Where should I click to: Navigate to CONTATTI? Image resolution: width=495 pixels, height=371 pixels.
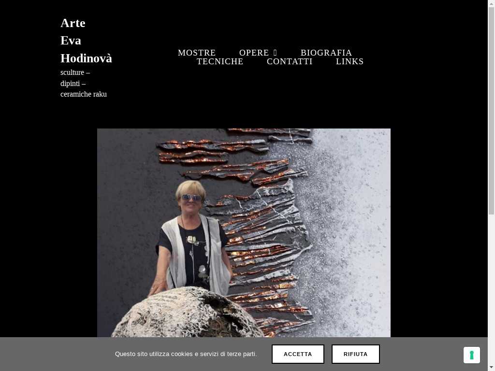(x=290, y=61)
